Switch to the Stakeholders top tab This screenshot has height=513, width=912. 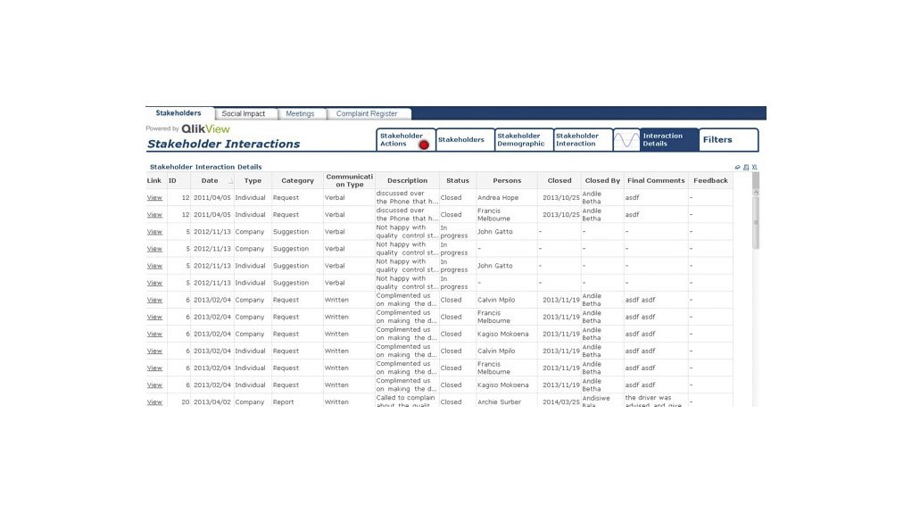tap(178, 112)
